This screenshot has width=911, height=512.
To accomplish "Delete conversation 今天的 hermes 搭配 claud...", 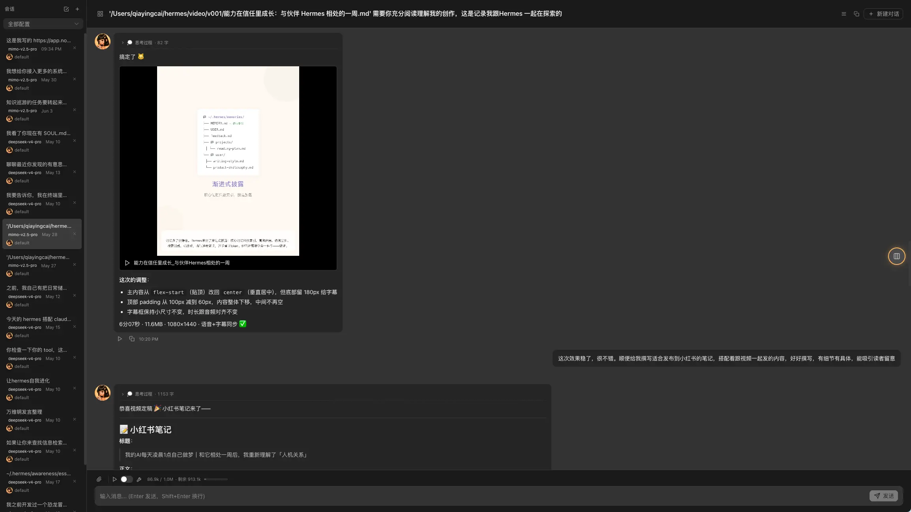I will pos(75,327).
